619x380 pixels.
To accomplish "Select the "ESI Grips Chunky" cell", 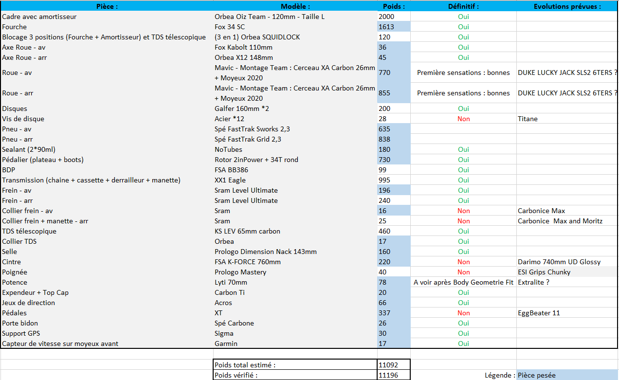I will tap(567, 272).
